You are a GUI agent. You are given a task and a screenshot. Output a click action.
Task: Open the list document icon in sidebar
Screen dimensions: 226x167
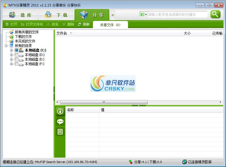[60, 132]
